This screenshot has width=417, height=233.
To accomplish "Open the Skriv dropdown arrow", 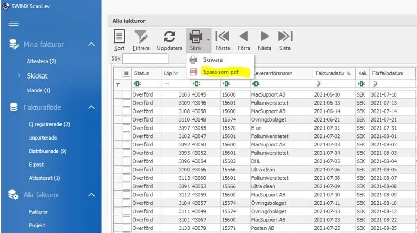I will click(208, 40).
